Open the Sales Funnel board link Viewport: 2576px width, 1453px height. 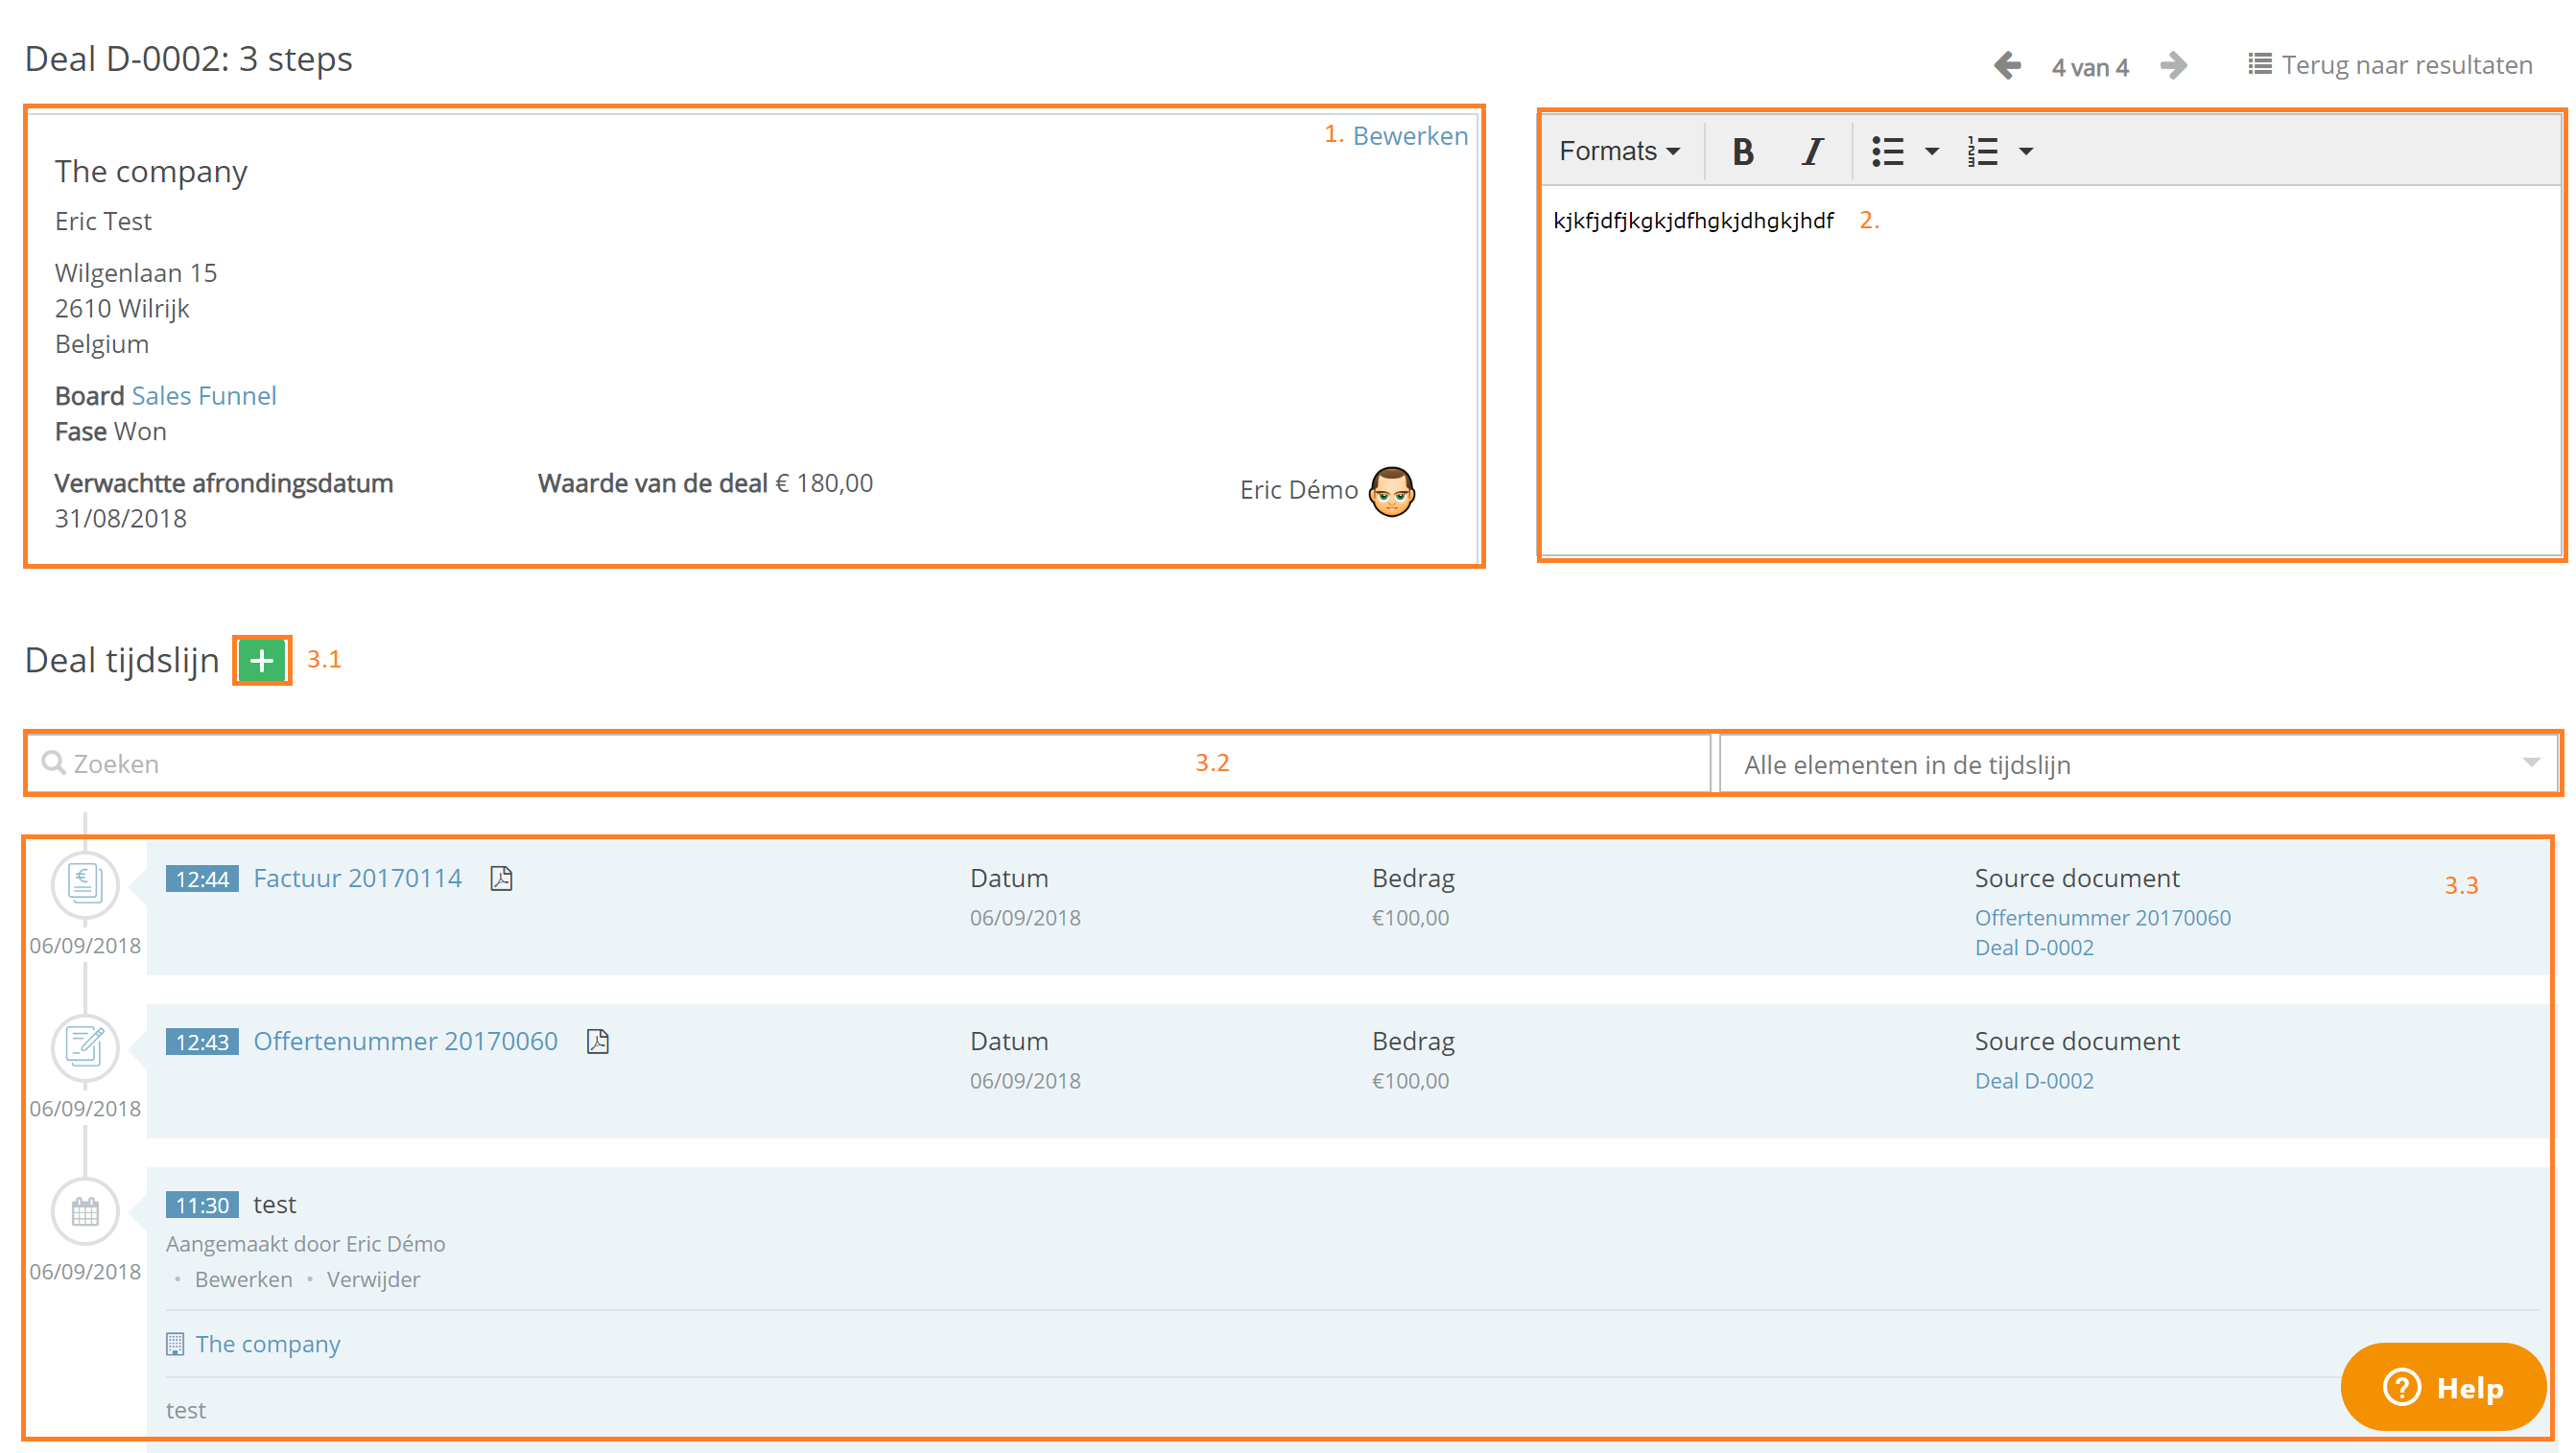(204, 396)
